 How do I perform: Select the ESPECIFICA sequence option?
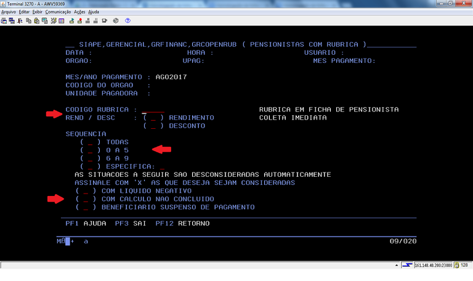coord(90,166)
